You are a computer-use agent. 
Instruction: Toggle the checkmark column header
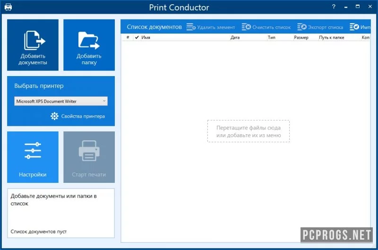click(x=137, y=37)
